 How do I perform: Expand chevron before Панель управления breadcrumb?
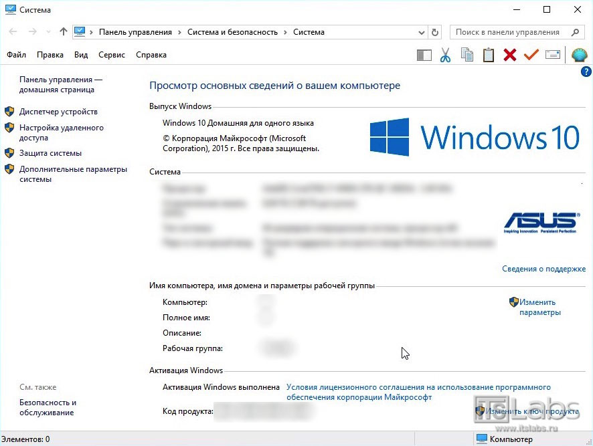pyautogui.click(x=91, y=33)
